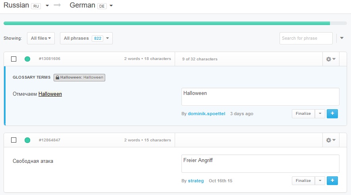The image size is (351, 195).
Task: Expand Finalize options for Freier Angriff translation
Action: pos(320,181)
